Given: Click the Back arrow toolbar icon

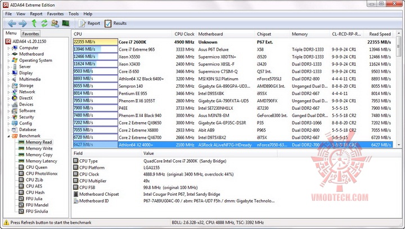Looking at the screenshot, I should coord(12,24).
